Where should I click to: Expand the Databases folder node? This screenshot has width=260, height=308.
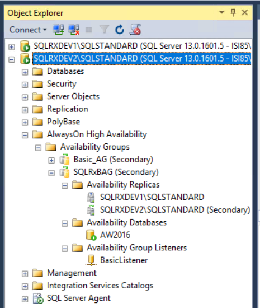[x=25, y=72]
